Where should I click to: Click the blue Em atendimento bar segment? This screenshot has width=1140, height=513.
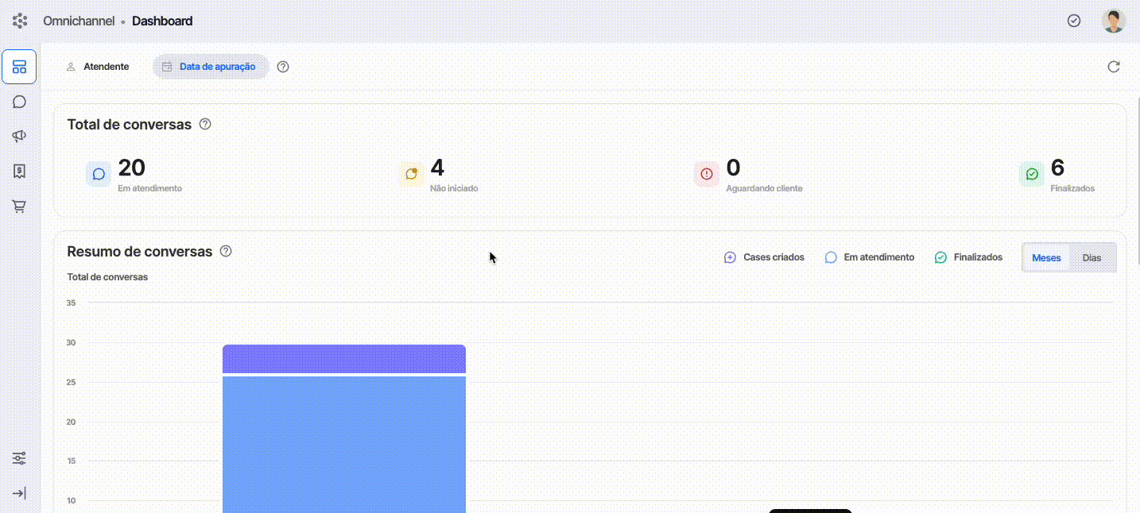pos(344,445)
